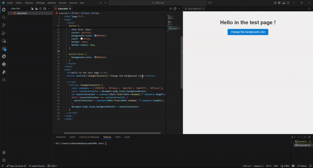Viewport: 313px width, 168px height.
Task: Open Copilot dropdown chevron in title bar
Action: (213, 3)
